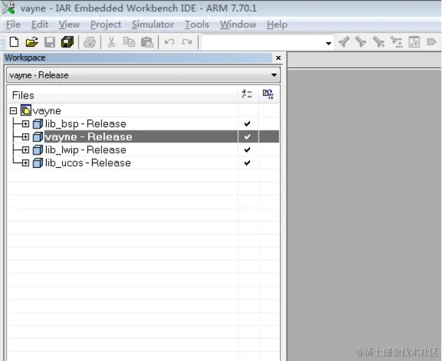Open the Edit menu

coord(40,25)
